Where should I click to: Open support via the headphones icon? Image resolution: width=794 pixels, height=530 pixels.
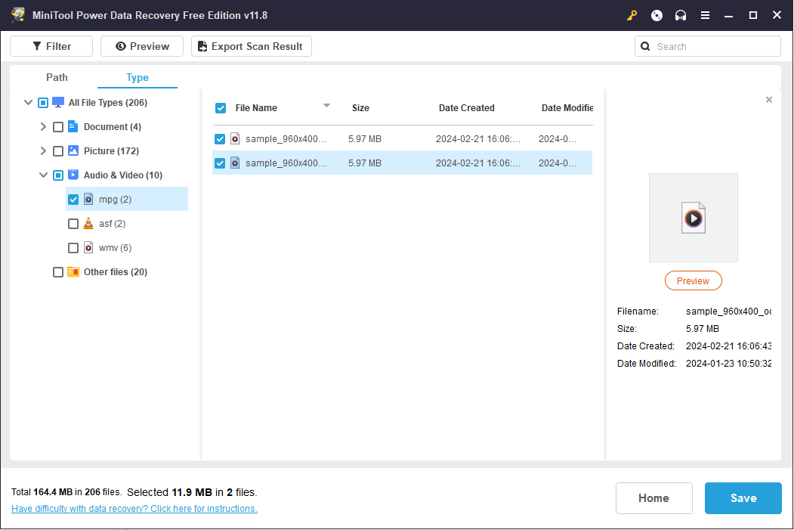(x=681, y=15)
